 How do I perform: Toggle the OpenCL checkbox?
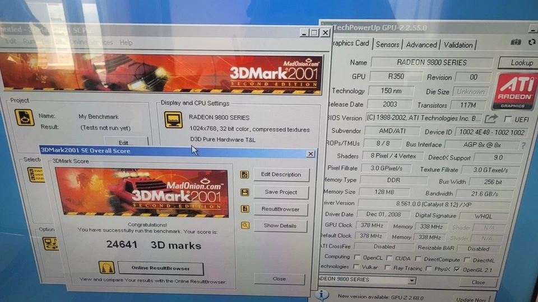tap(357, 257)
